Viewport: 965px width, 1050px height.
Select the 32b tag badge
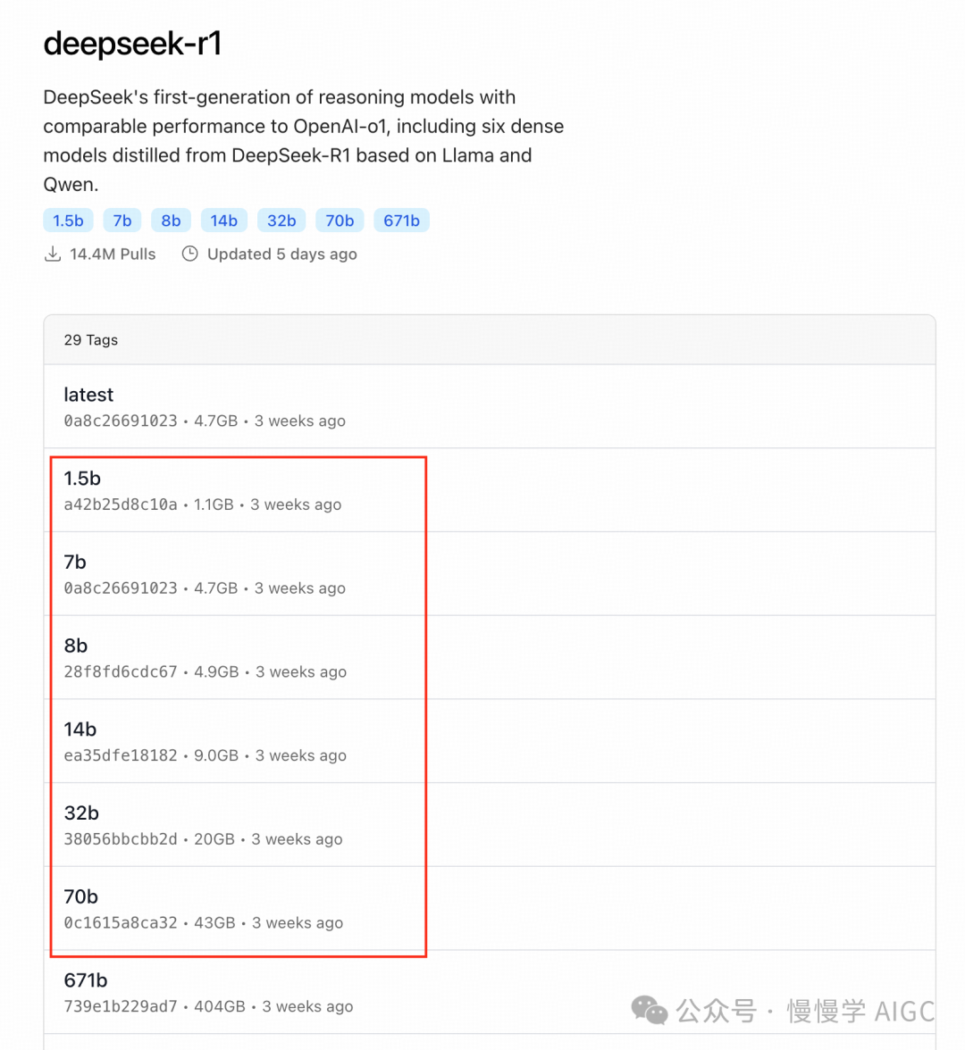tap(281, 221)
